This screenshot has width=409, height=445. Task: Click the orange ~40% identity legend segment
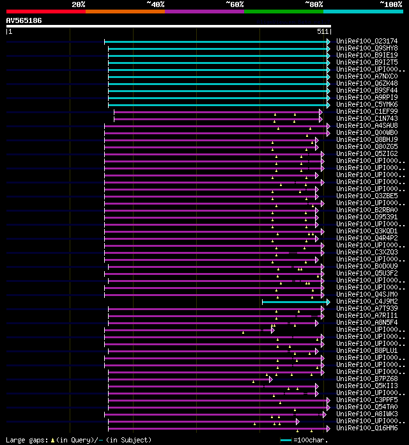tap(125, 12)
